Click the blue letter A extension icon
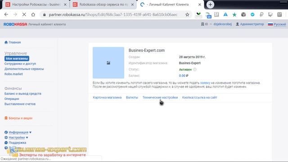288x162 pixels. 225,14
